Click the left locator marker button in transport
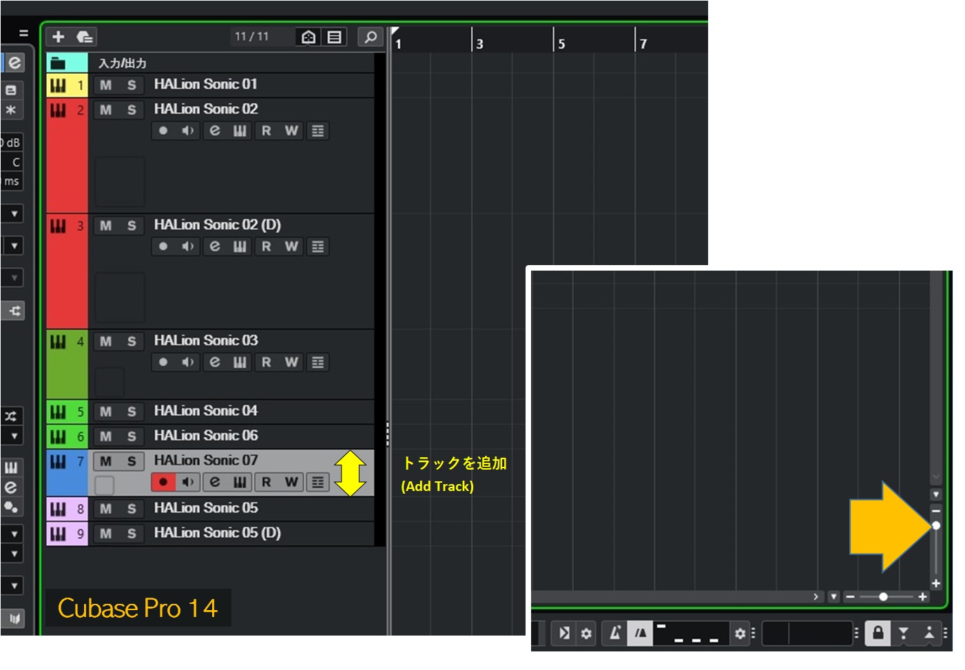 904,633
